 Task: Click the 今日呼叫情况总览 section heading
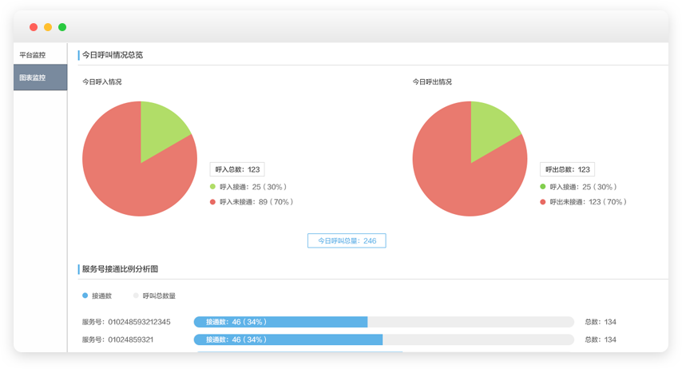[x=113, y=55]
